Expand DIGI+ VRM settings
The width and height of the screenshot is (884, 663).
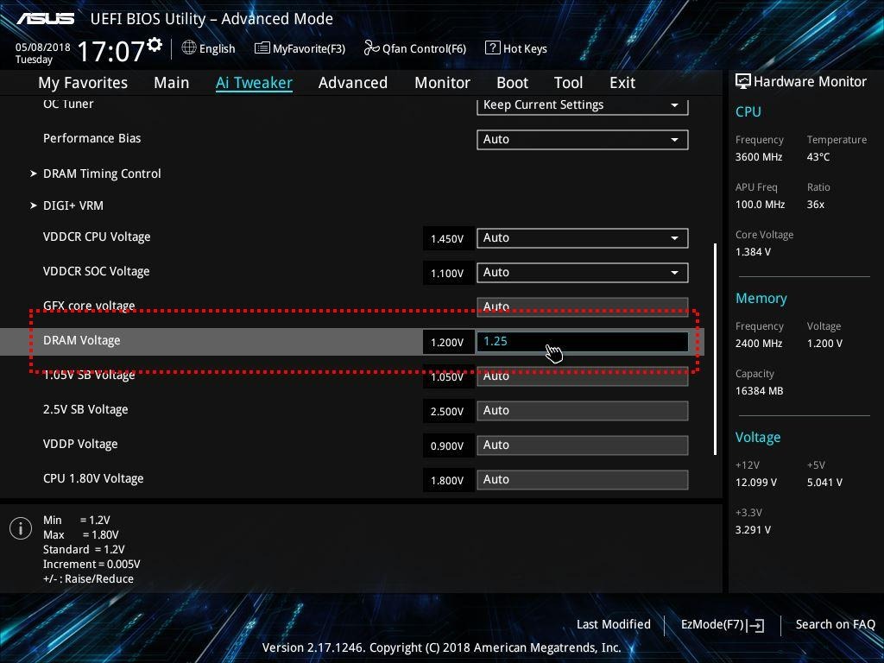tap(73, 205)
